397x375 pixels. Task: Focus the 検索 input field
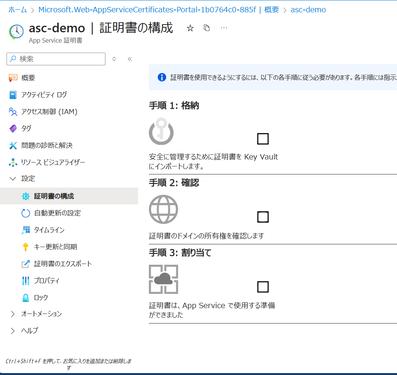coord(56,59)
